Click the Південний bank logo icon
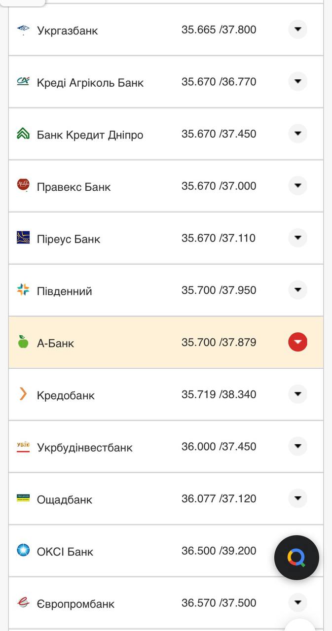Viewport: 332px width, 631px height. (23, 290)
